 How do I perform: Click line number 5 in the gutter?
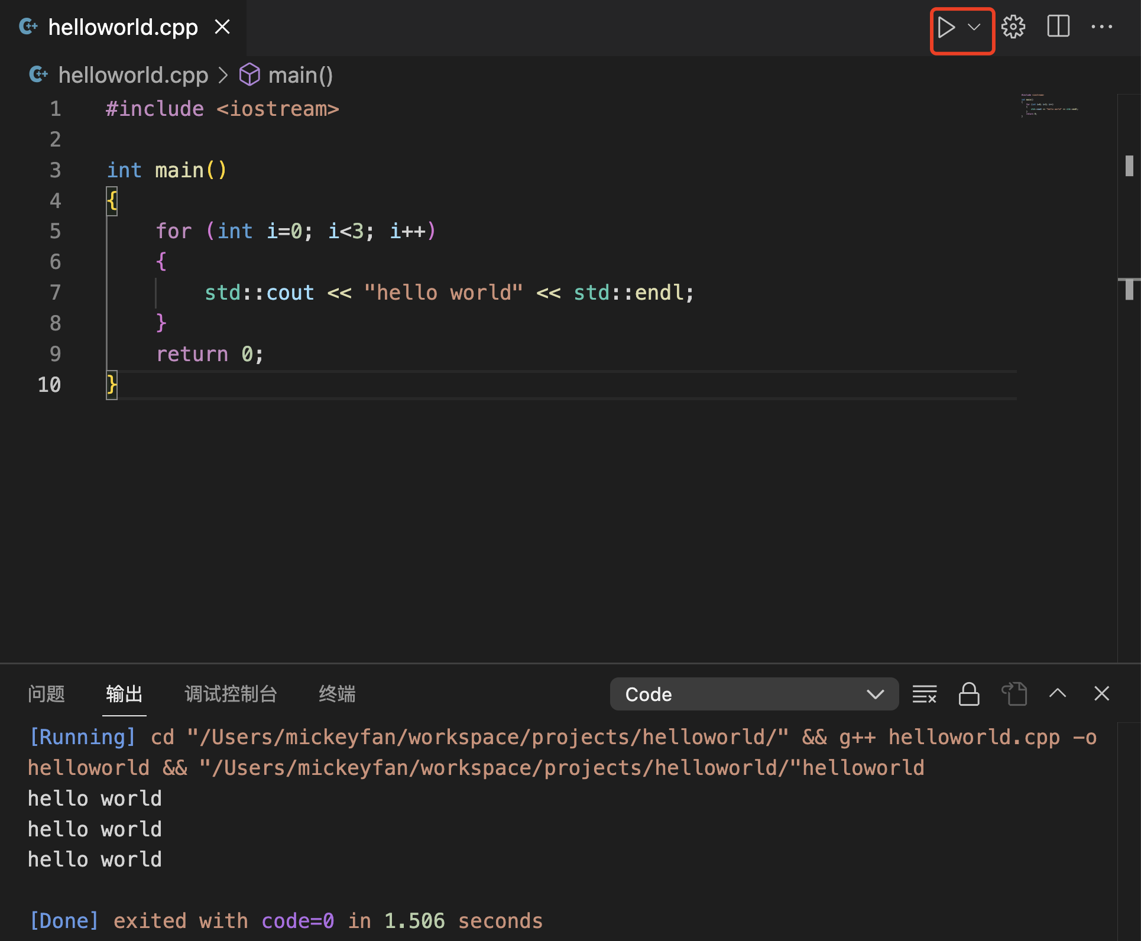55,231
